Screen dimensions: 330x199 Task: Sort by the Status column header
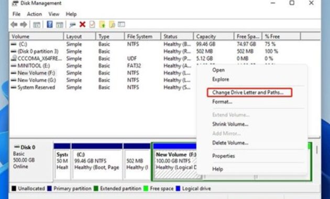177,36
